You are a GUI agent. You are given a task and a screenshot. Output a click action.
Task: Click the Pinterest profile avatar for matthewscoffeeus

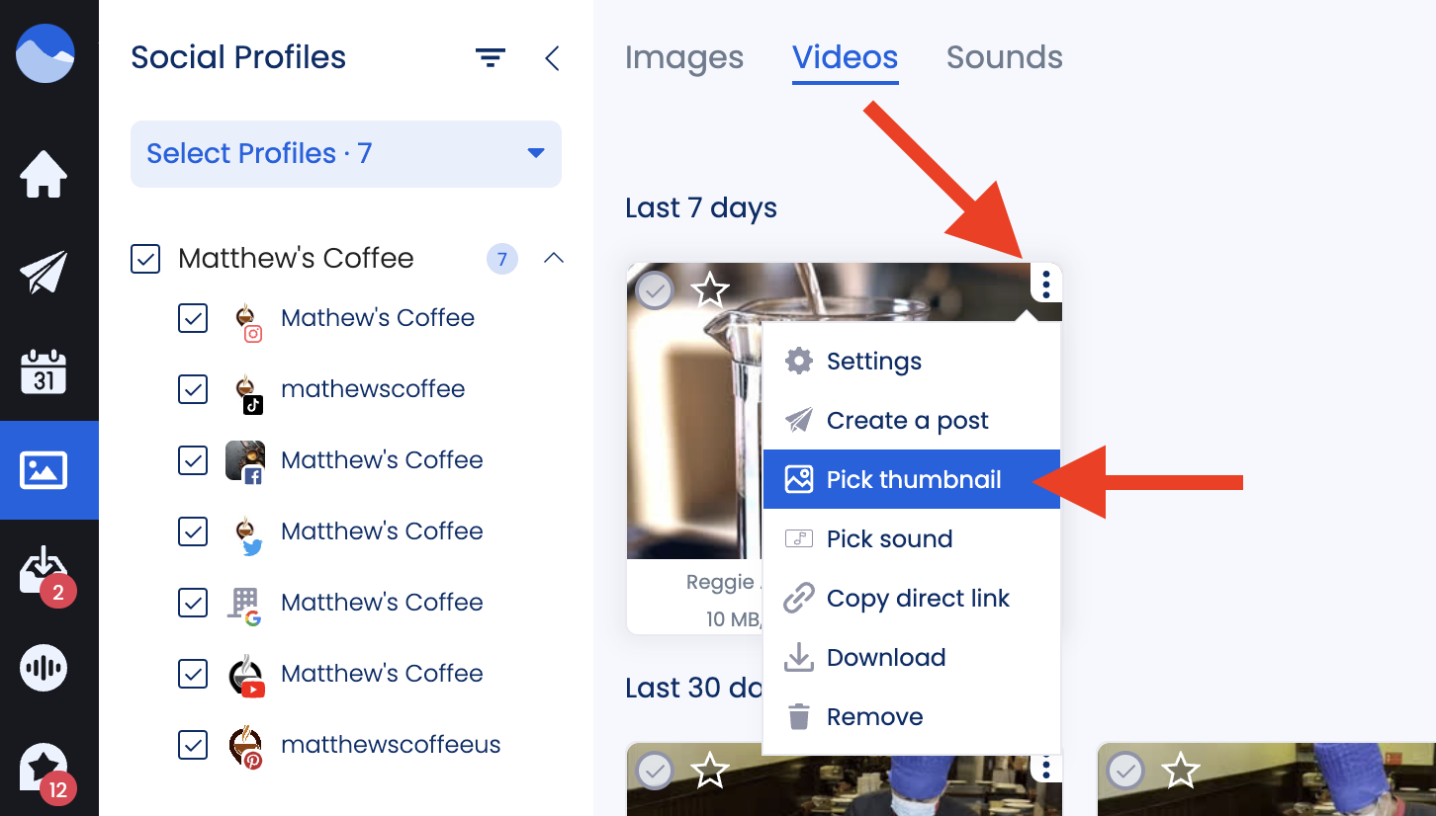pos(245,747)
